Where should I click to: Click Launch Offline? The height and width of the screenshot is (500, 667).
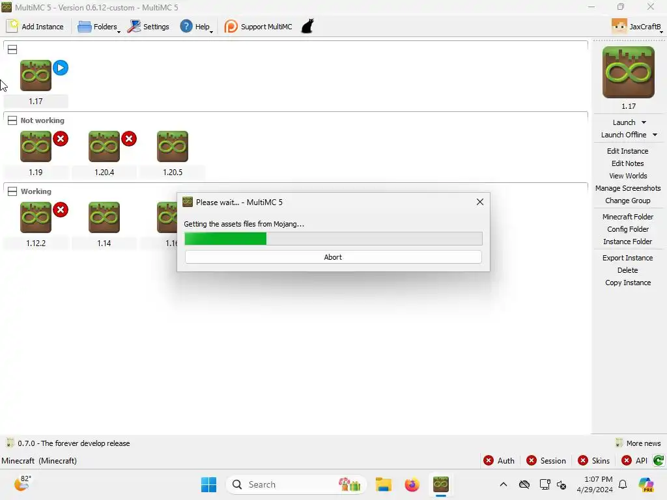coord(623,135)
